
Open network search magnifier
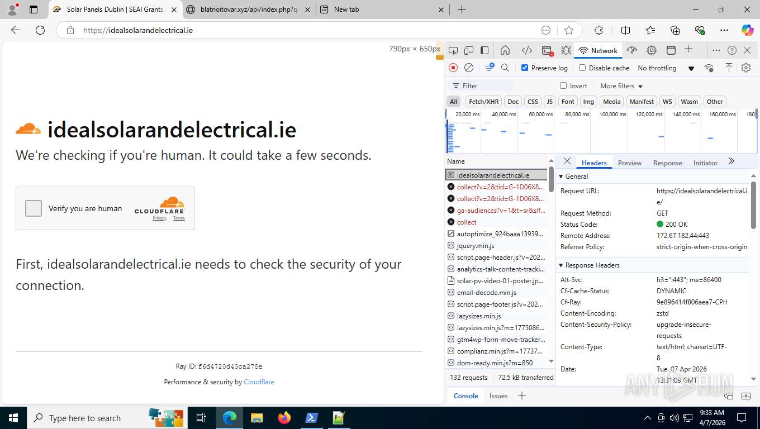505,68
